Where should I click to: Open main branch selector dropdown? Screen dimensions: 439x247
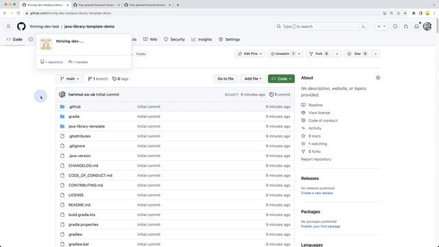70,79
